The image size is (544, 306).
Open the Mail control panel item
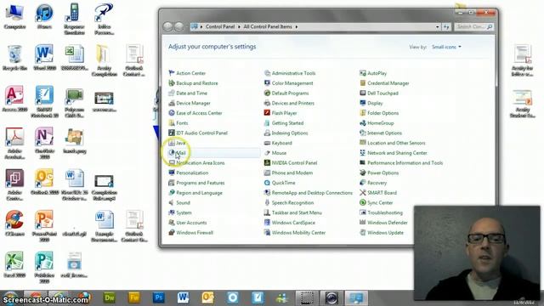[214, 153]
